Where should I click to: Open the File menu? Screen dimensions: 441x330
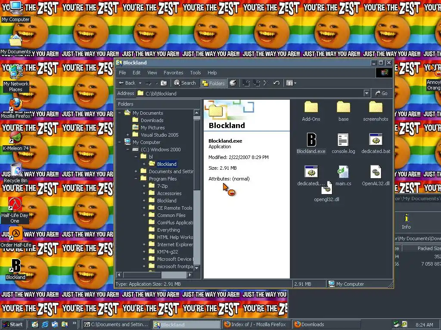(x=122, y=73)
